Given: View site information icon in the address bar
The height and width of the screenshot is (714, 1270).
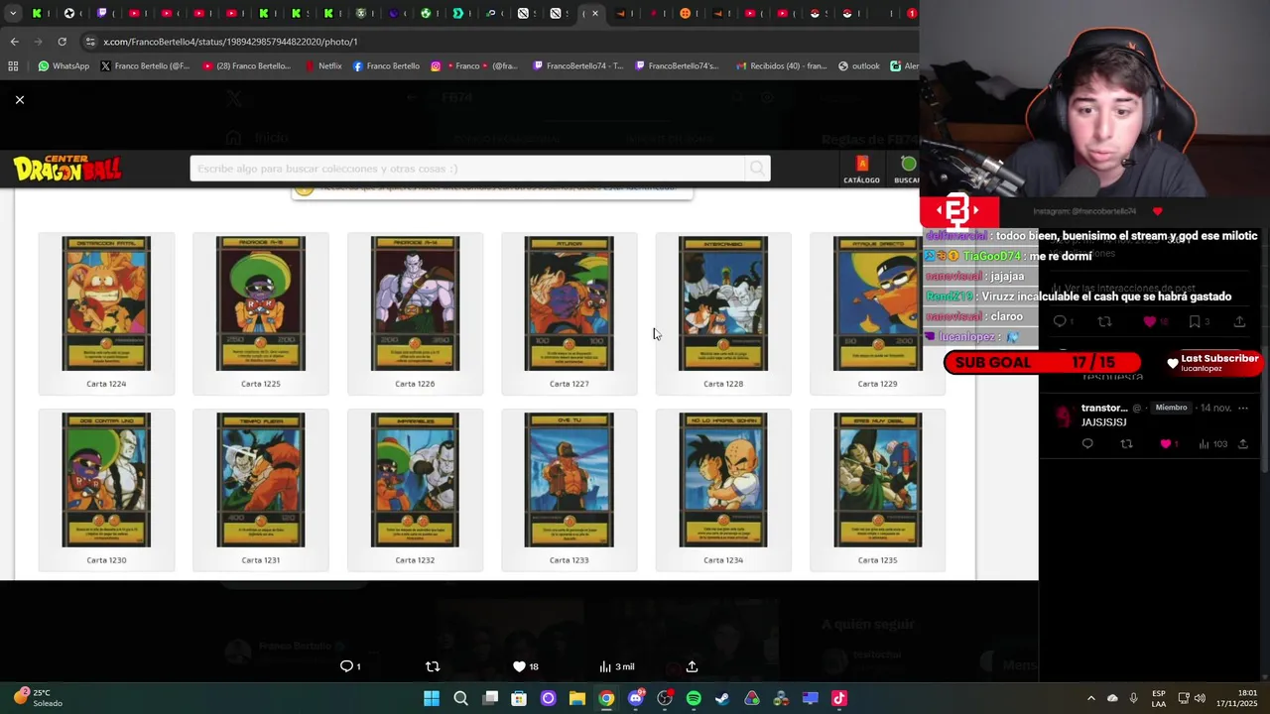Looking at the screenshot, I should pyautogui.click(x=90, y=42).
